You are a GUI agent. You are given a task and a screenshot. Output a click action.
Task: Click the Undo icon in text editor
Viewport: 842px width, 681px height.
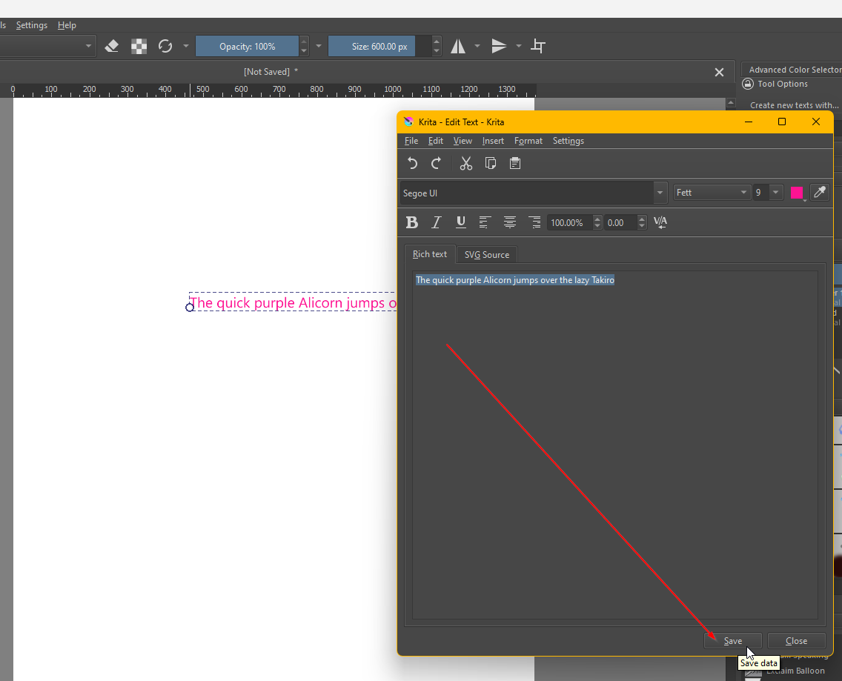coord(413,164)
